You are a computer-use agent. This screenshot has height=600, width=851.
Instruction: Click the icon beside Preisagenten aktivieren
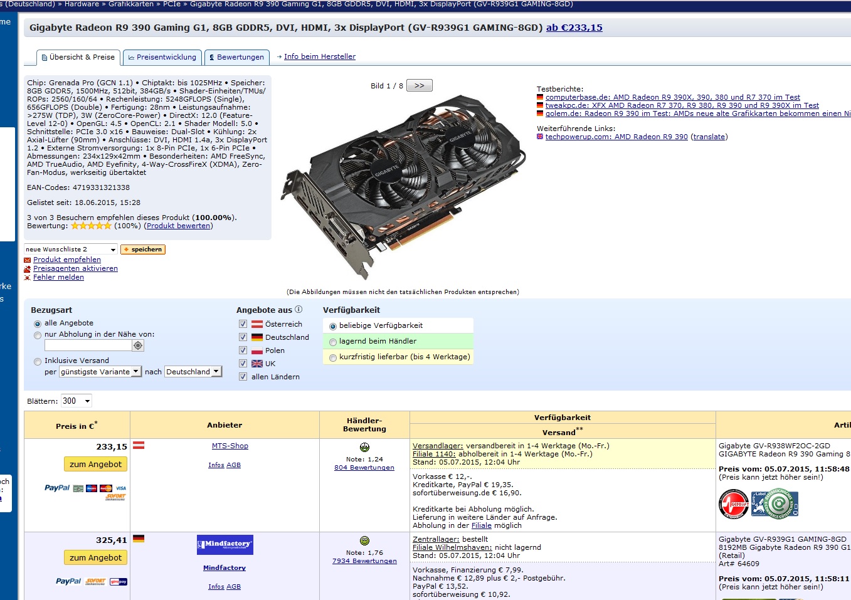pyautogui.click(x=28, y=268)
